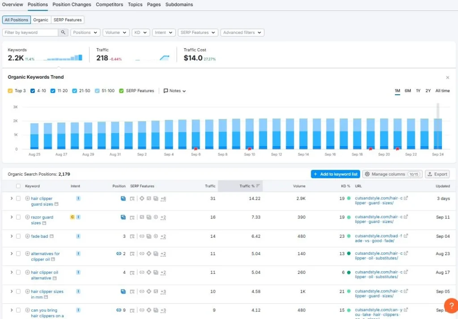458x319 pixels.
Task: Open the orange help question mark button
Action: coord(451,306)
